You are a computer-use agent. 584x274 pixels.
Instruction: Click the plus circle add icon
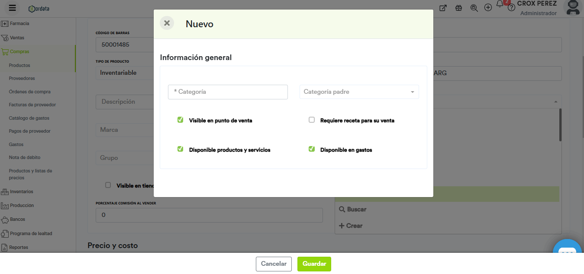(488, 8)
